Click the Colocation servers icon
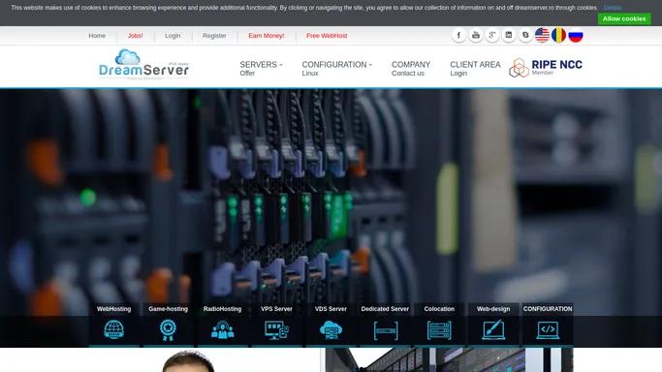This screenshot has width=662, height=372. [439, 330]
